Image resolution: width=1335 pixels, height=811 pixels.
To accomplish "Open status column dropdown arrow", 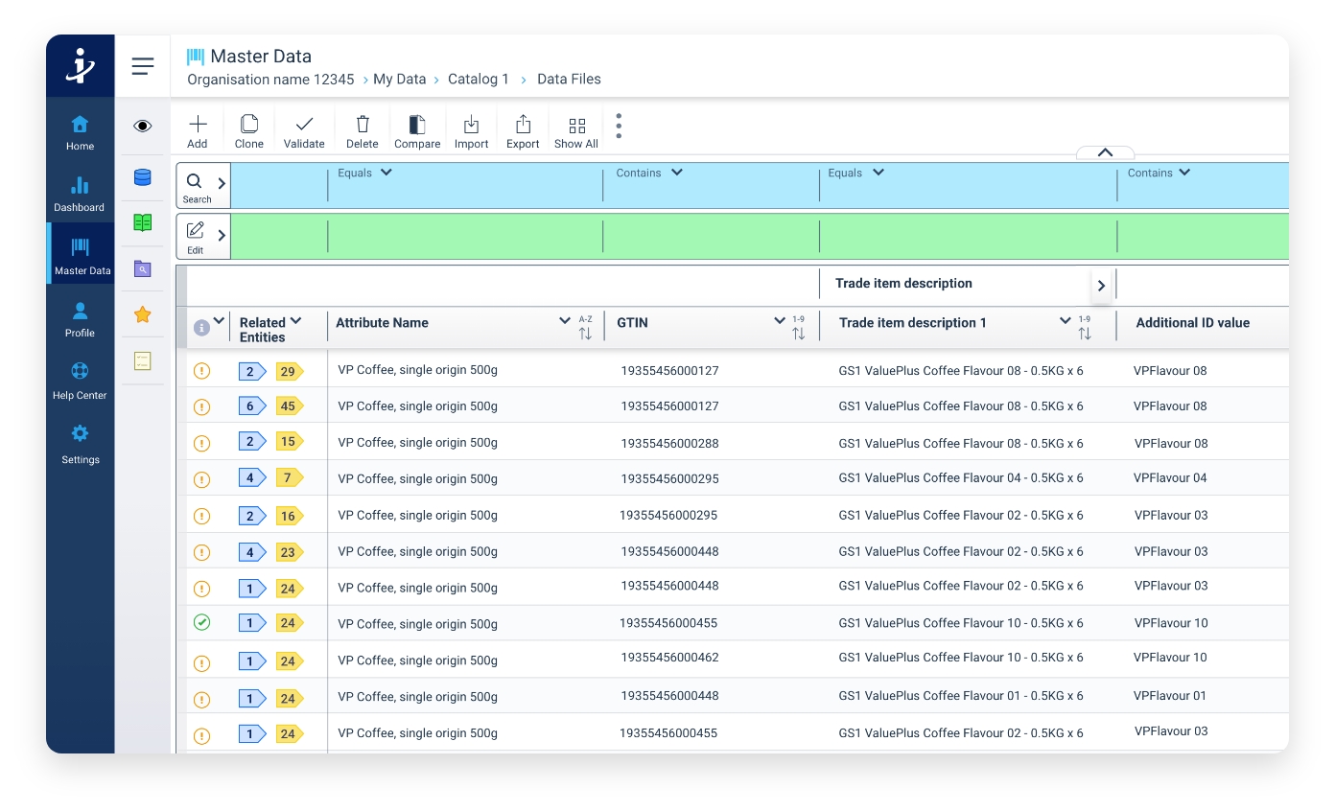I will click(x=220, y=321).
